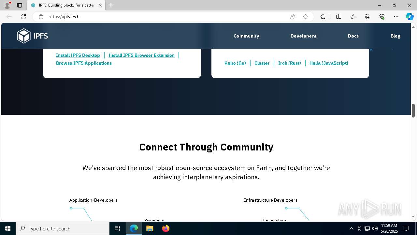The width and height of the screenshot is (417, 235).
Task: Add this page to favorites
Action: pyautogui.click(x=306, y=17)
